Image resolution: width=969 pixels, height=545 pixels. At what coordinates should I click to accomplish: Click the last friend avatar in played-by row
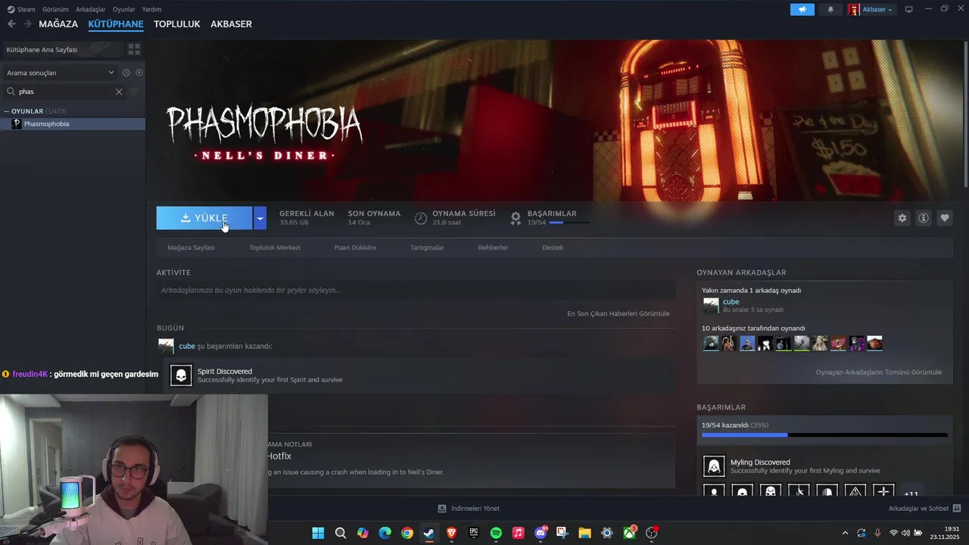(874, 344)
